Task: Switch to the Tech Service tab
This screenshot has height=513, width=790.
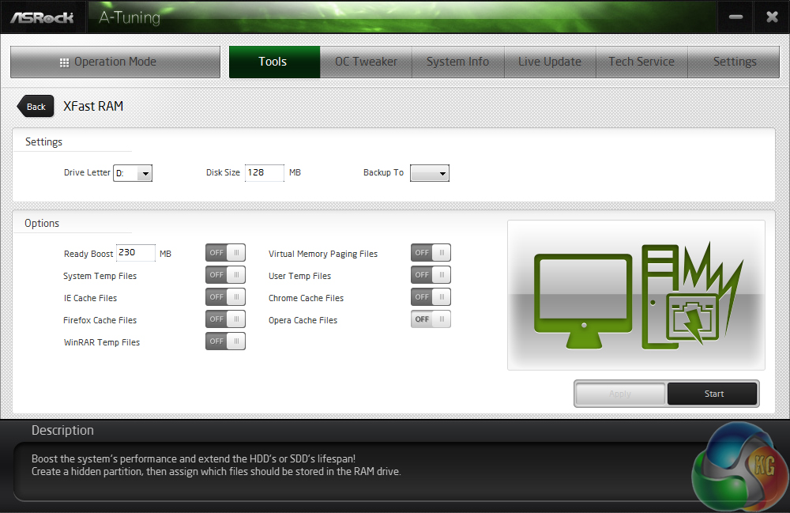Action: (641, 62)
